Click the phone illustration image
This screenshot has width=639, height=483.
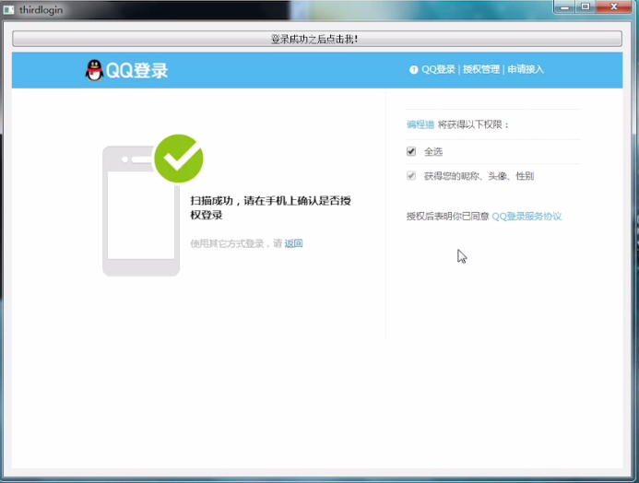tap(141, 211)
